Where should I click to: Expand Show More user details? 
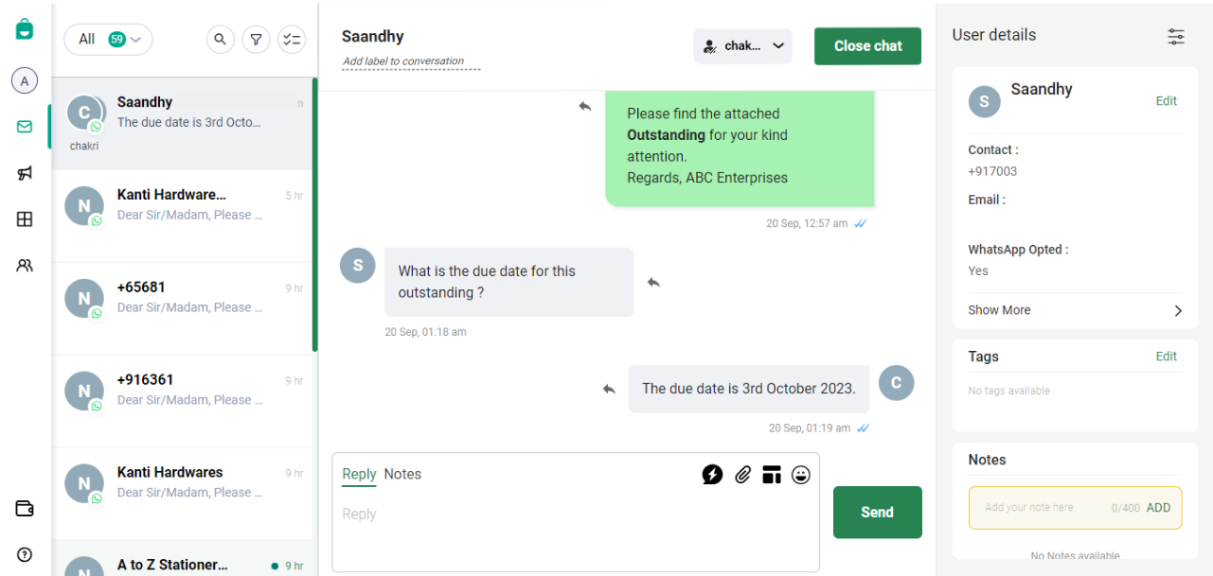(x=1075, y=310)
